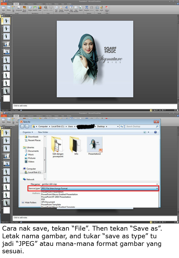Refresh the Save As dialog folder view
Image resolution: width=179 pixels, height=258 pixels.
pos(122,126)
